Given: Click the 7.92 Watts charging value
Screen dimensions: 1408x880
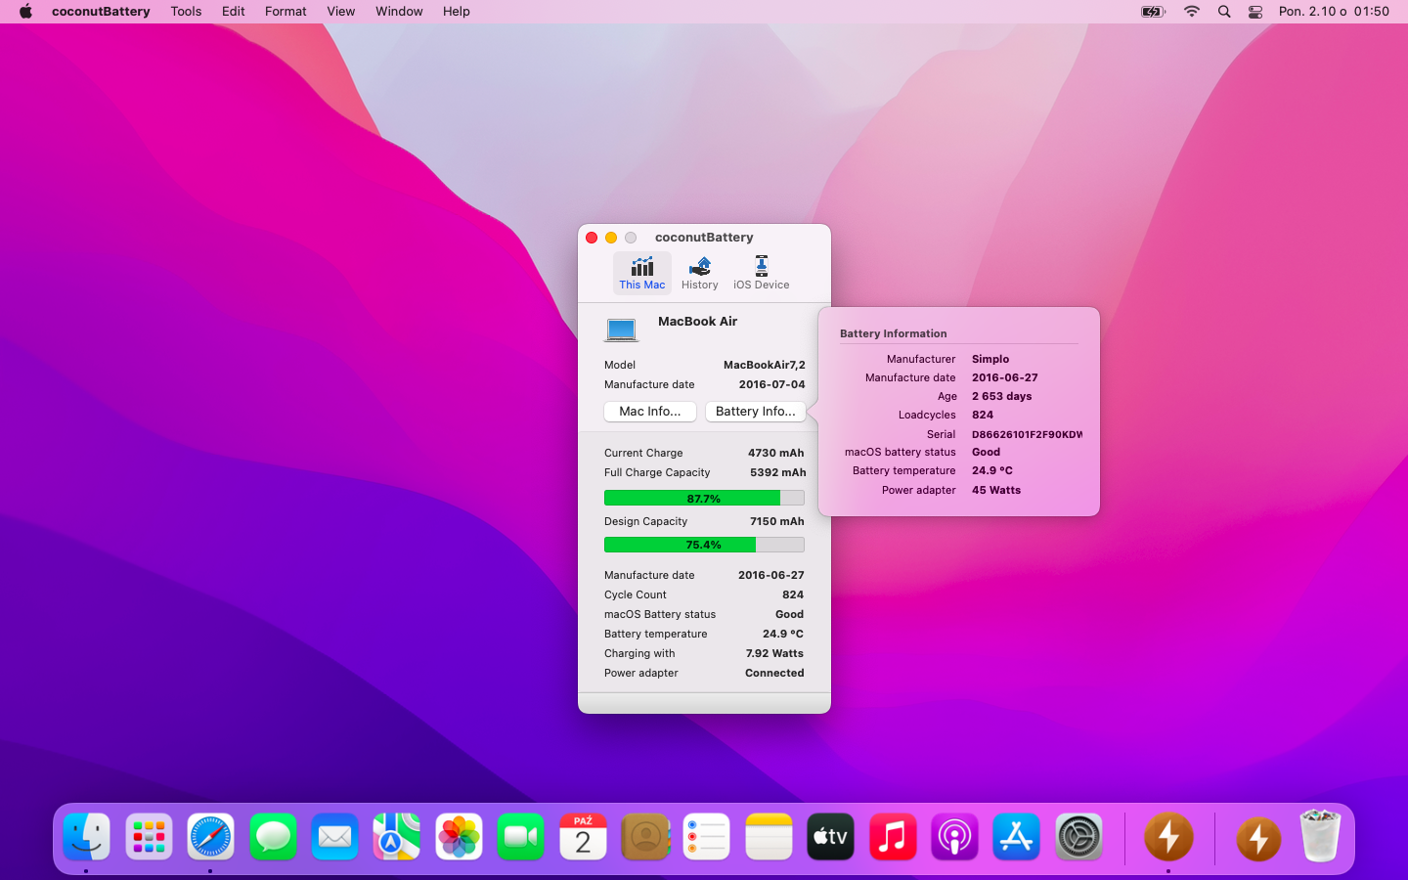Looking at the screenshot, I should point(774,653).
